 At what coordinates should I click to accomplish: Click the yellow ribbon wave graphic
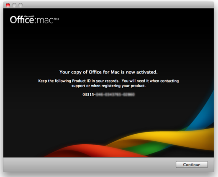click(167, 137)
